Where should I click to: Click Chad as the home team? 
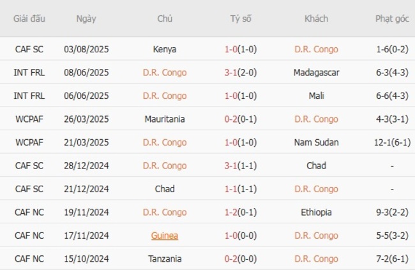pos(165,189)
